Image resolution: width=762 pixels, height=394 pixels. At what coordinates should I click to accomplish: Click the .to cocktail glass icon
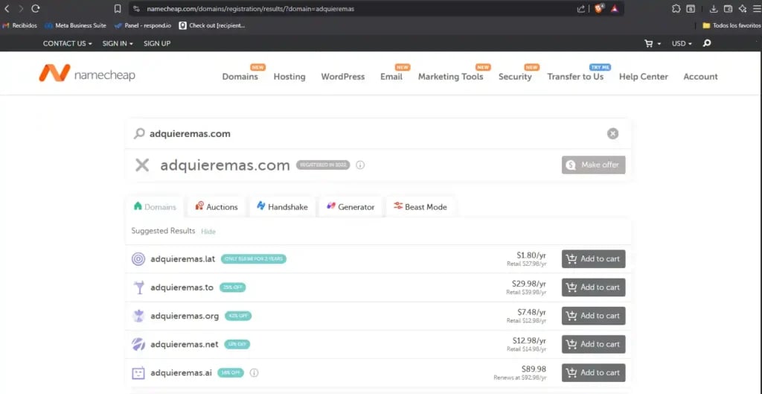(139, 287)
